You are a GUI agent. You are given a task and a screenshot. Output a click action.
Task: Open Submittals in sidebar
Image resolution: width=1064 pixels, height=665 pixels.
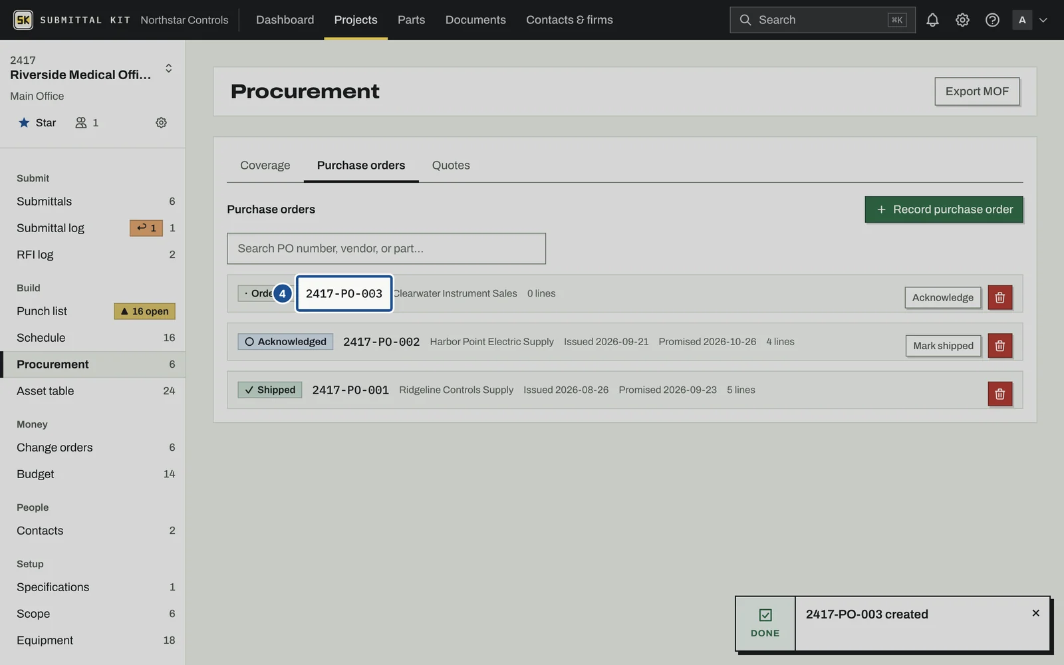click(93, 201)
